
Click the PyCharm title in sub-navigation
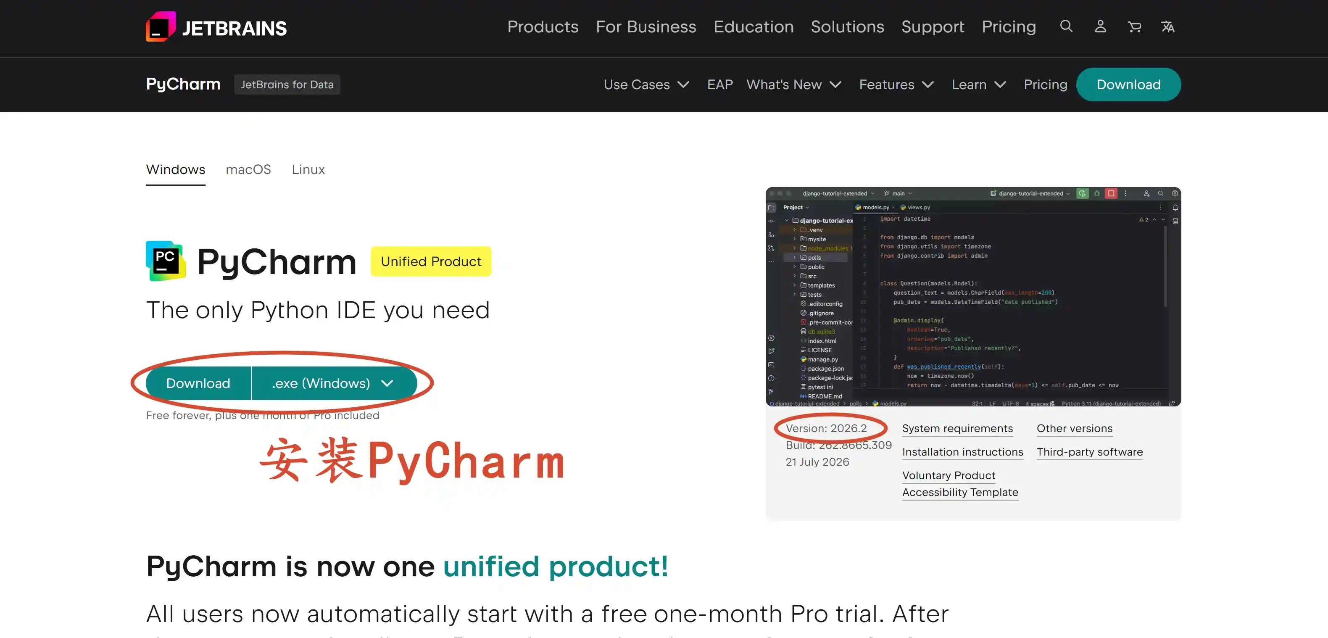[183, 84]
